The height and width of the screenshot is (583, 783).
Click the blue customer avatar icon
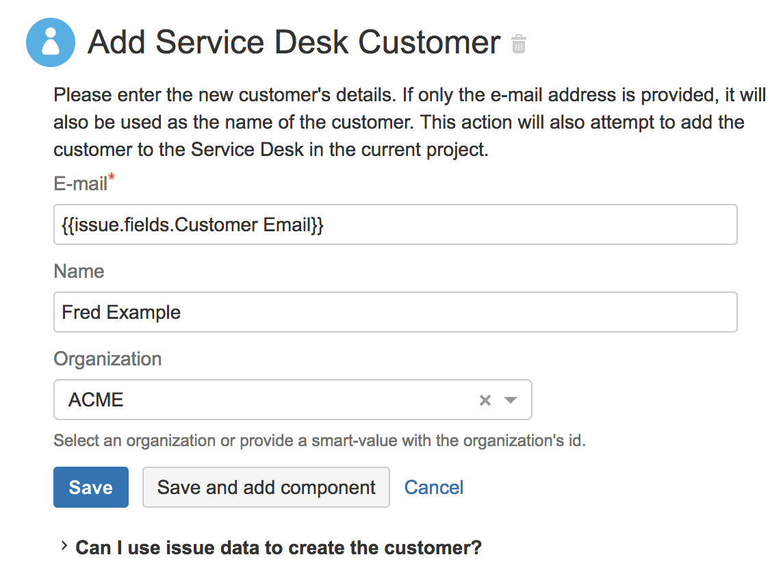coord(50,42)
